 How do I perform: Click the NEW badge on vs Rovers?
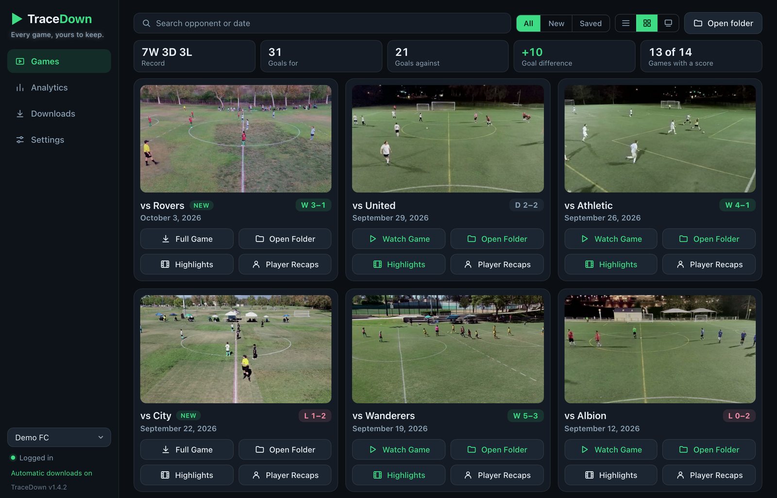(x=201, y=206)
